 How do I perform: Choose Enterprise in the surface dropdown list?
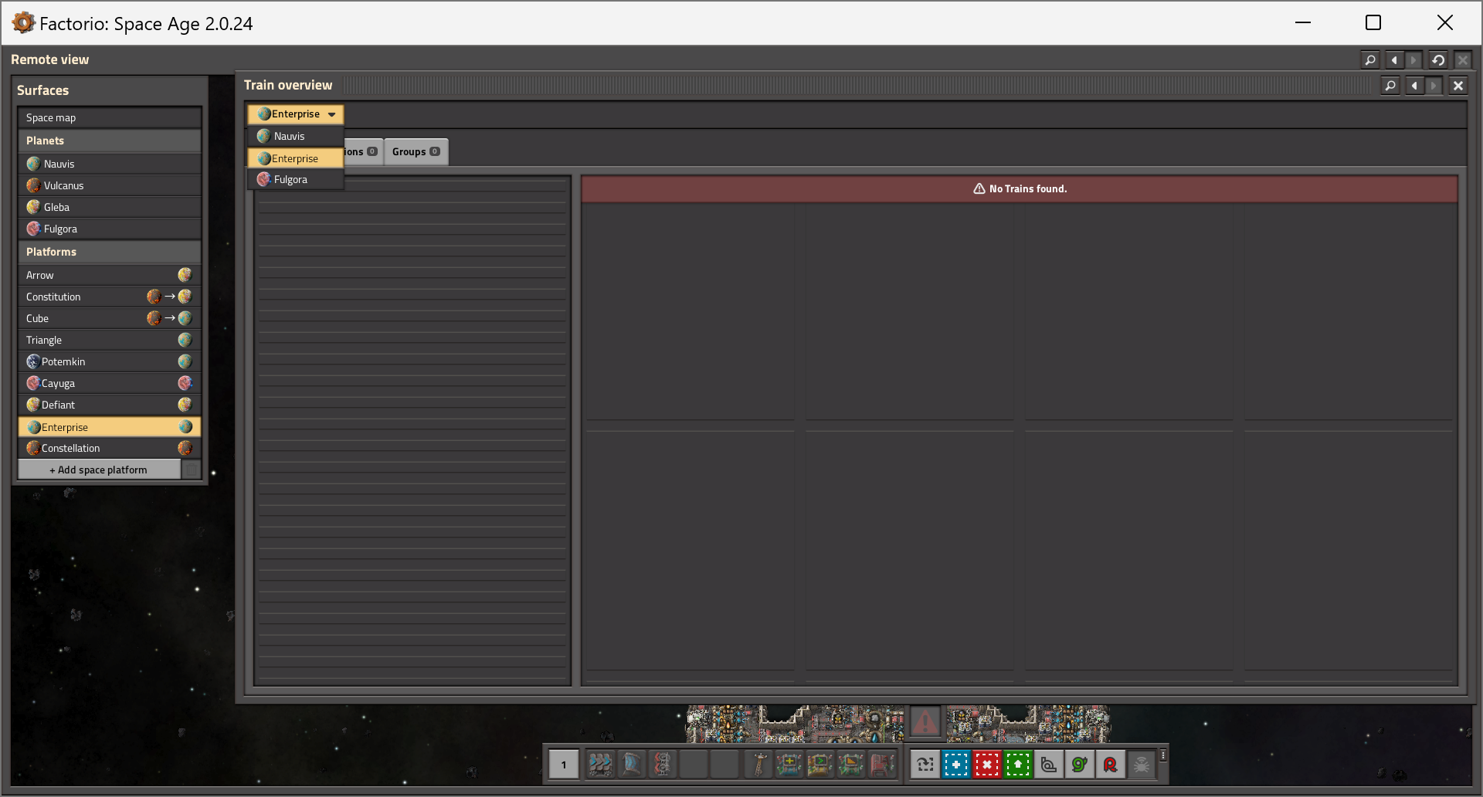[x=296, y=158]
